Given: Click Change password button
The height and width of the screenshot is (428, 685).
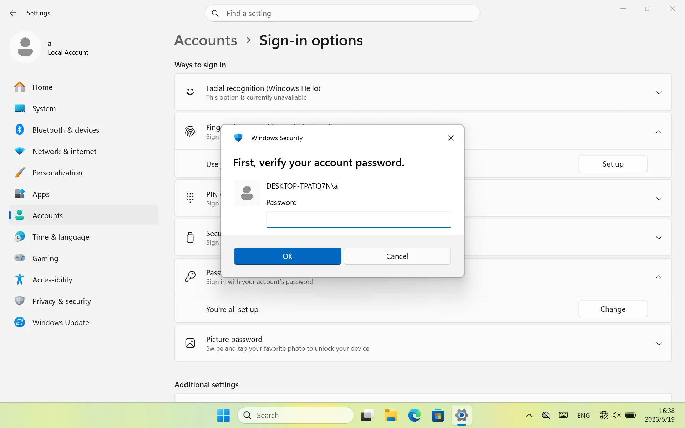Looking at the screenshot, I should tap(613, 309).
